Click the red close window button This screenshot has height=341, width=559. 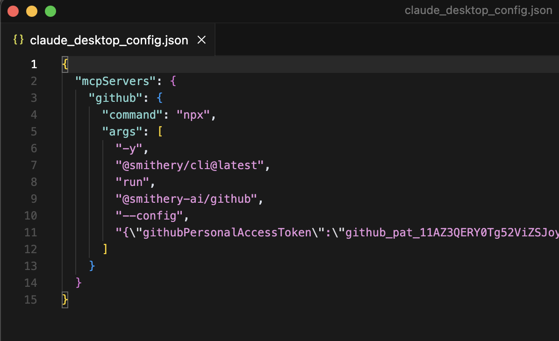[x=13, y=11]
